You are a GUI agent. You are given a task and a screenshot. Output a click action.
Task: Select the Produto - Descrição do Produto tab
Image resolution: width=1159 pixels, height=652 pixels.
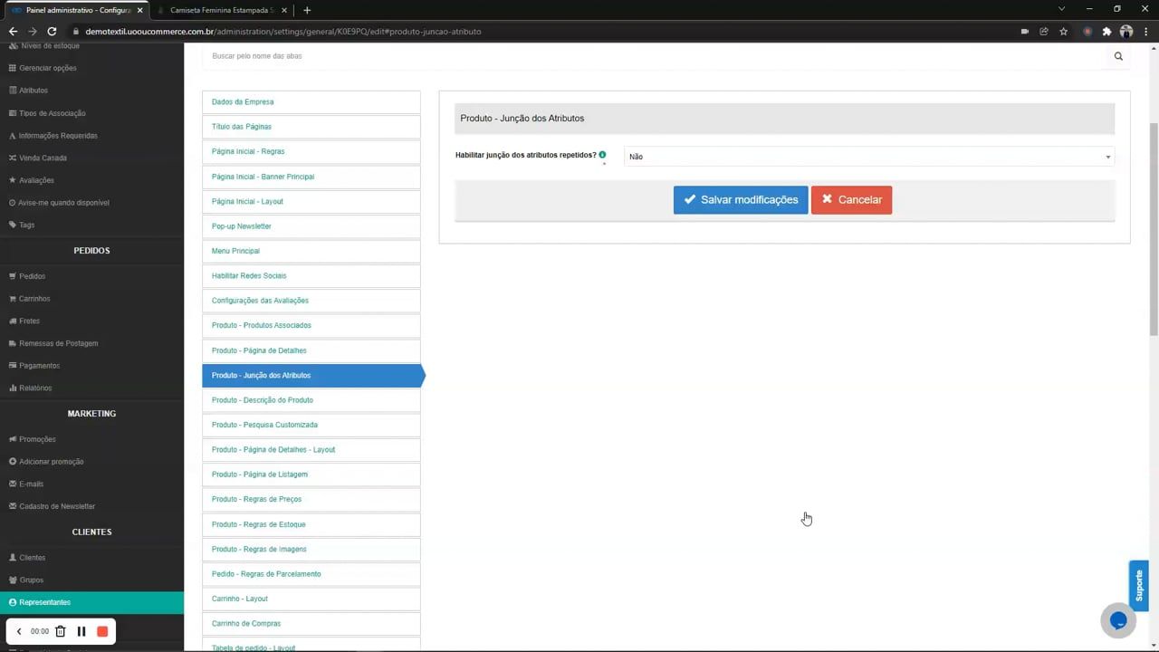tap(262, 399)
